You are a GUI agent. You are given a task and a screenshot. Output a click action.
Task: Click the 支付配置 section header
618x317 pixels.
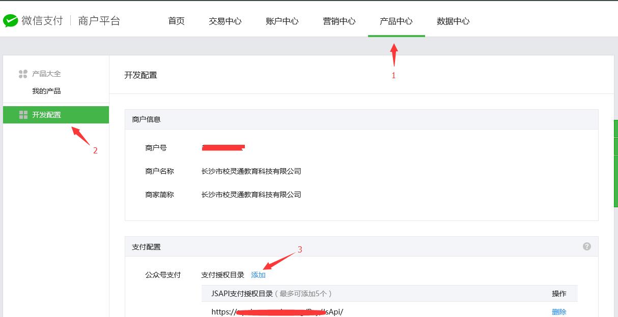(x=146, y=247)
